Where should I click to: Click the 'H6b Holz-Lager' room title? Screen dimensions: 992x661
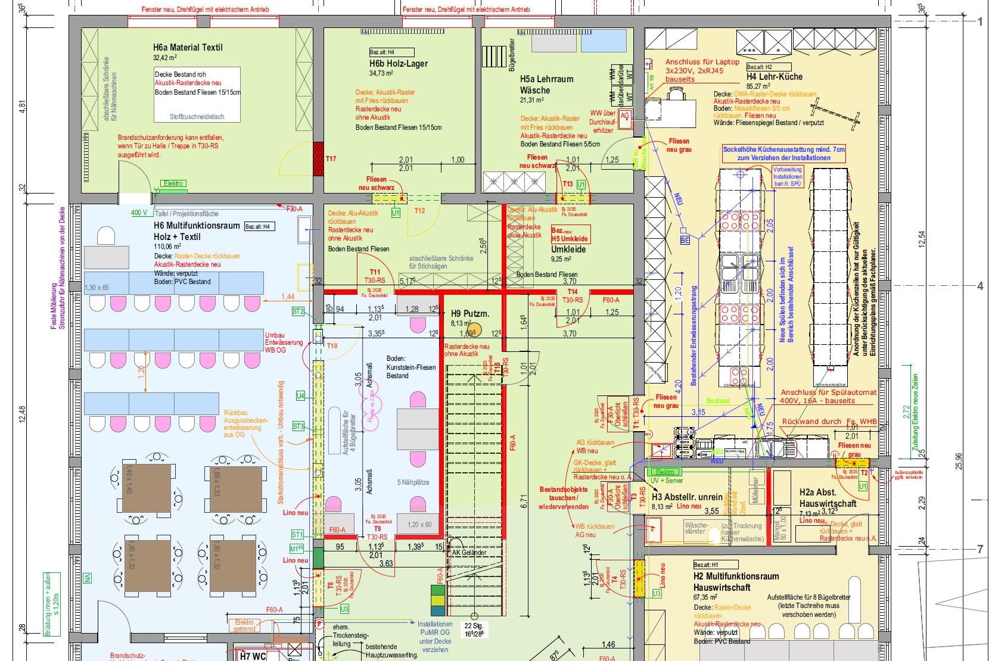(x=399, y=64)
